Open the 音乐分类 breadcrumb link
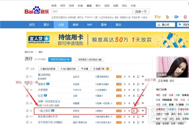This screenshot has width=189, height=125. coord(29,52)
